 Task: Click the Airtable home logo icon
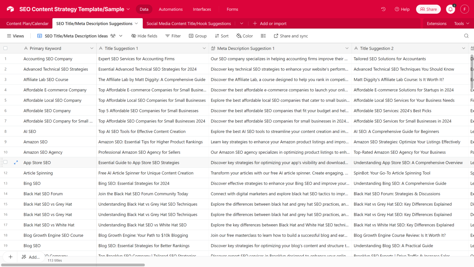(x=10, y=9)
